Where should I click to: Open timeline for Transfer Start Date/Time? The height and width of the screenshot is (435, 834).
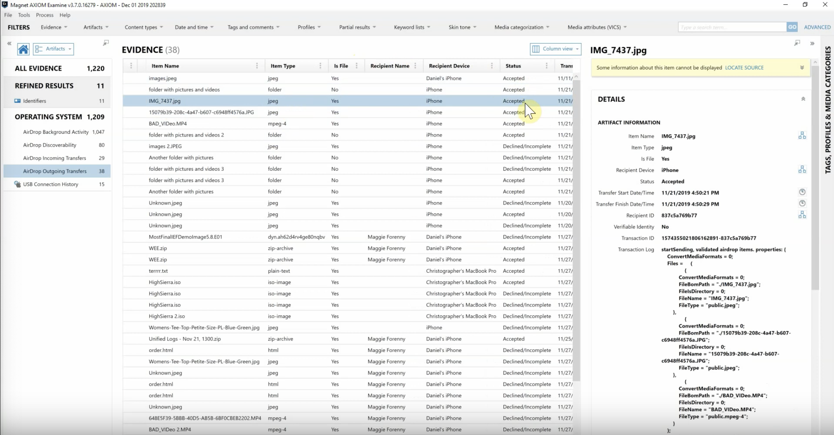click(x=802, y=192)
